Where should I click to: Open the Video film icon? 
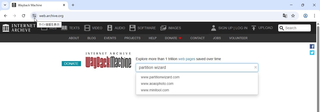(87, 28)
